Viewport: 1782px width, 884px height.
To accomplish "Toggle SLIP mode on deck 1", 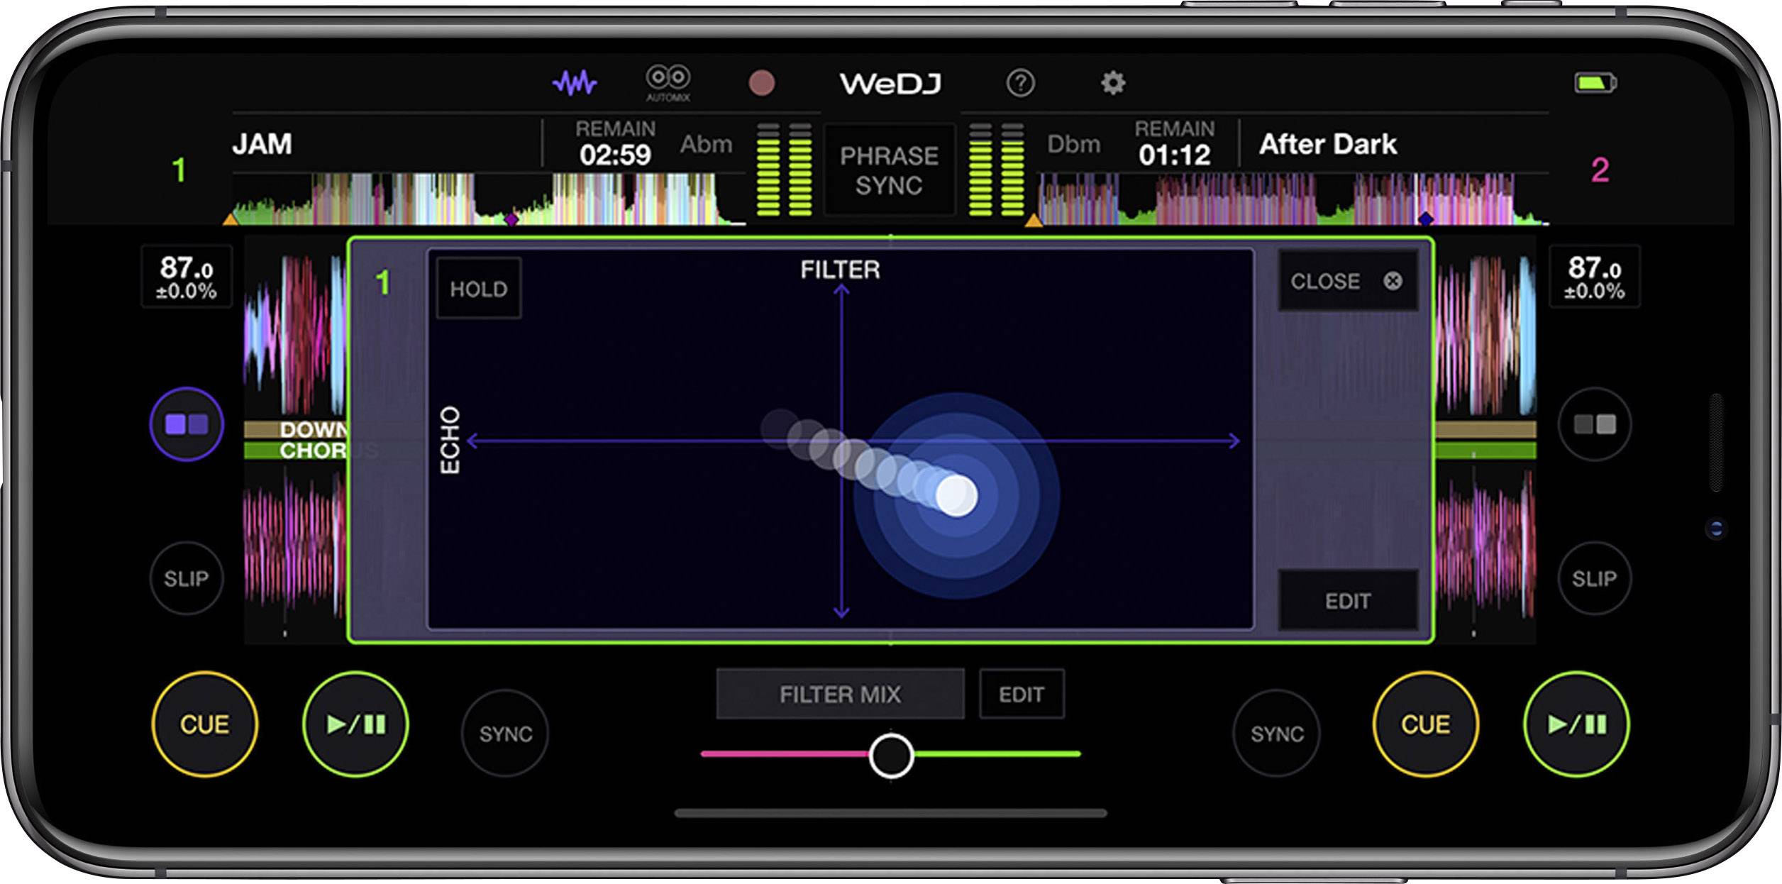I will [187, 578].
